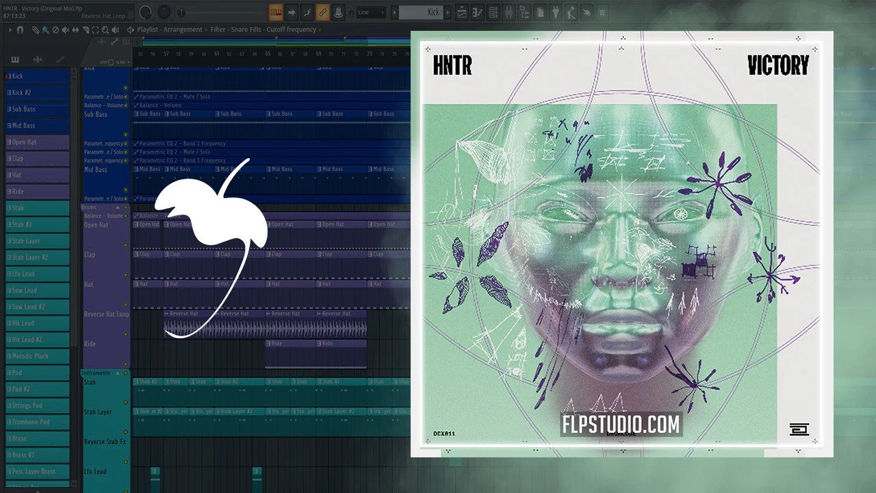
Task: Show pattern clips in picker panel
Action: (x=15, y=60)
